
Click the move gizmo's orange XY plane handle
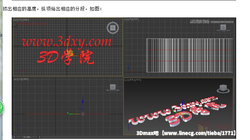coord(70,53)
